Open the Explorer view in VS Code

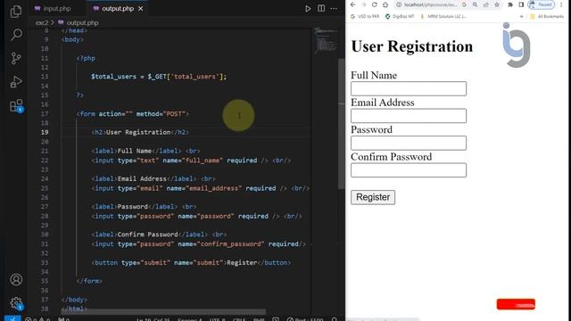pyautogui.click(x=16, y=12)
